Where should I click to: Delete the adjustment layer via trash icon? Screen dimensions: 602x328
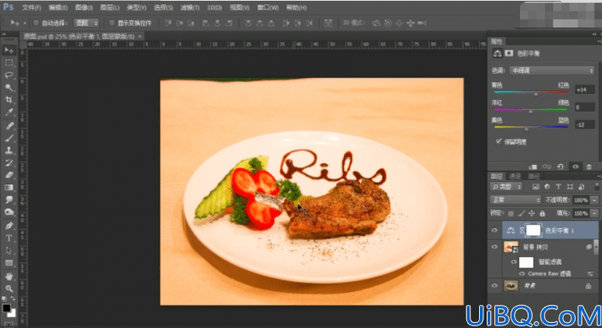point(589,167)
